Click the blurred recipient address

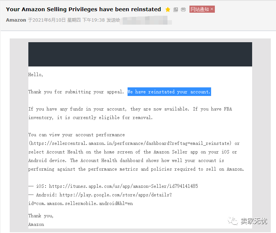pyautogui.click(x=147, y=20)
